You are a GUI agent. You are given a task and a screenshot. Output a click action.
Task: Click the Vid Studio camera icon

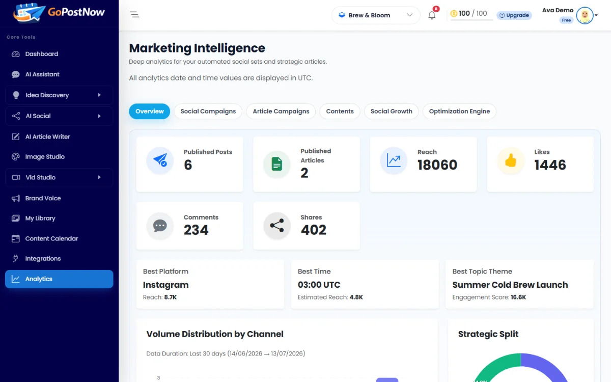(16, 177)
